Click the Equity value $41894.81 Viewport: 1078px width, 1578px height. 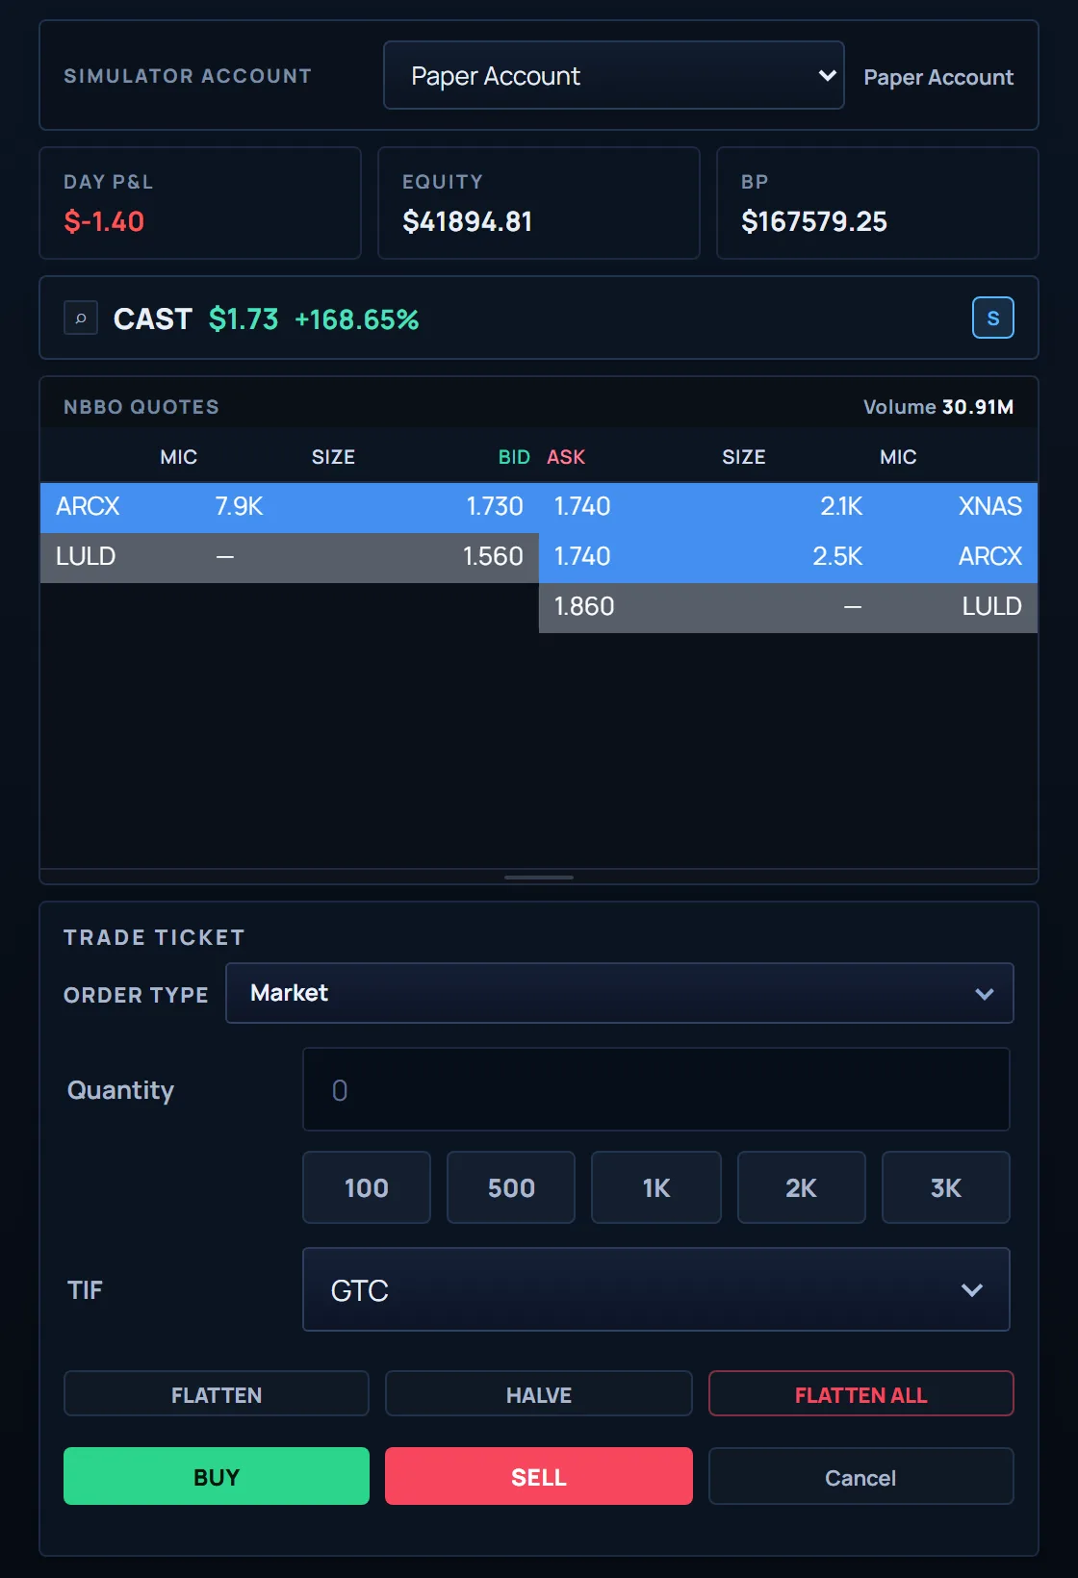467,221
